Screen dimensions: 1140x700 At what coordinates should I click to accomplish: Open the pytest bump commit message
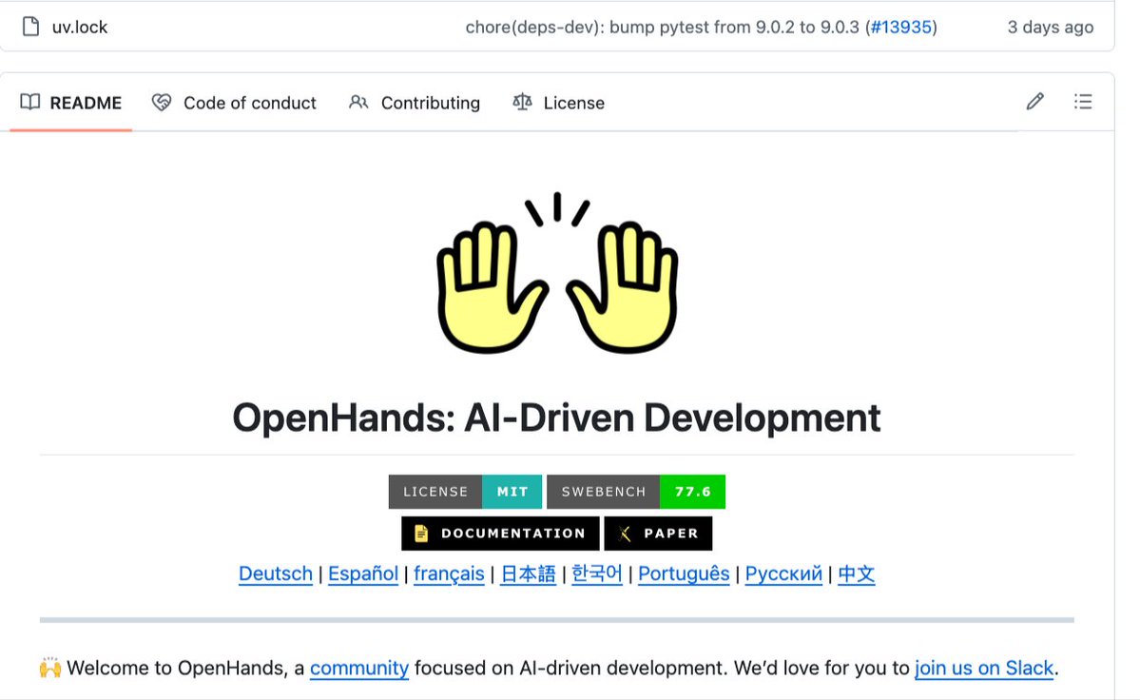coord(663,27)
